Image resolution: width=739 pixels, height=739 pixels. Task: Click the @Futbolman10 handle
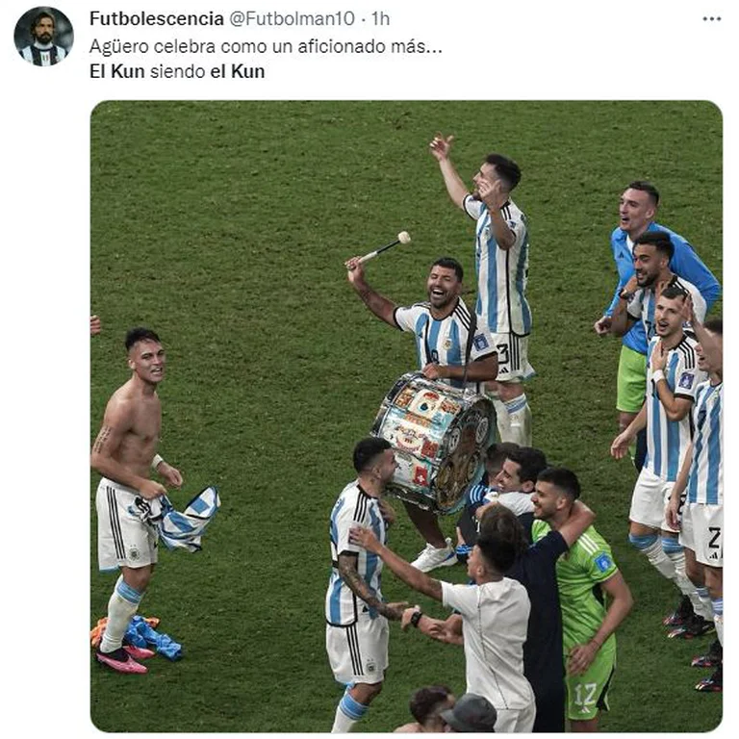292,19
